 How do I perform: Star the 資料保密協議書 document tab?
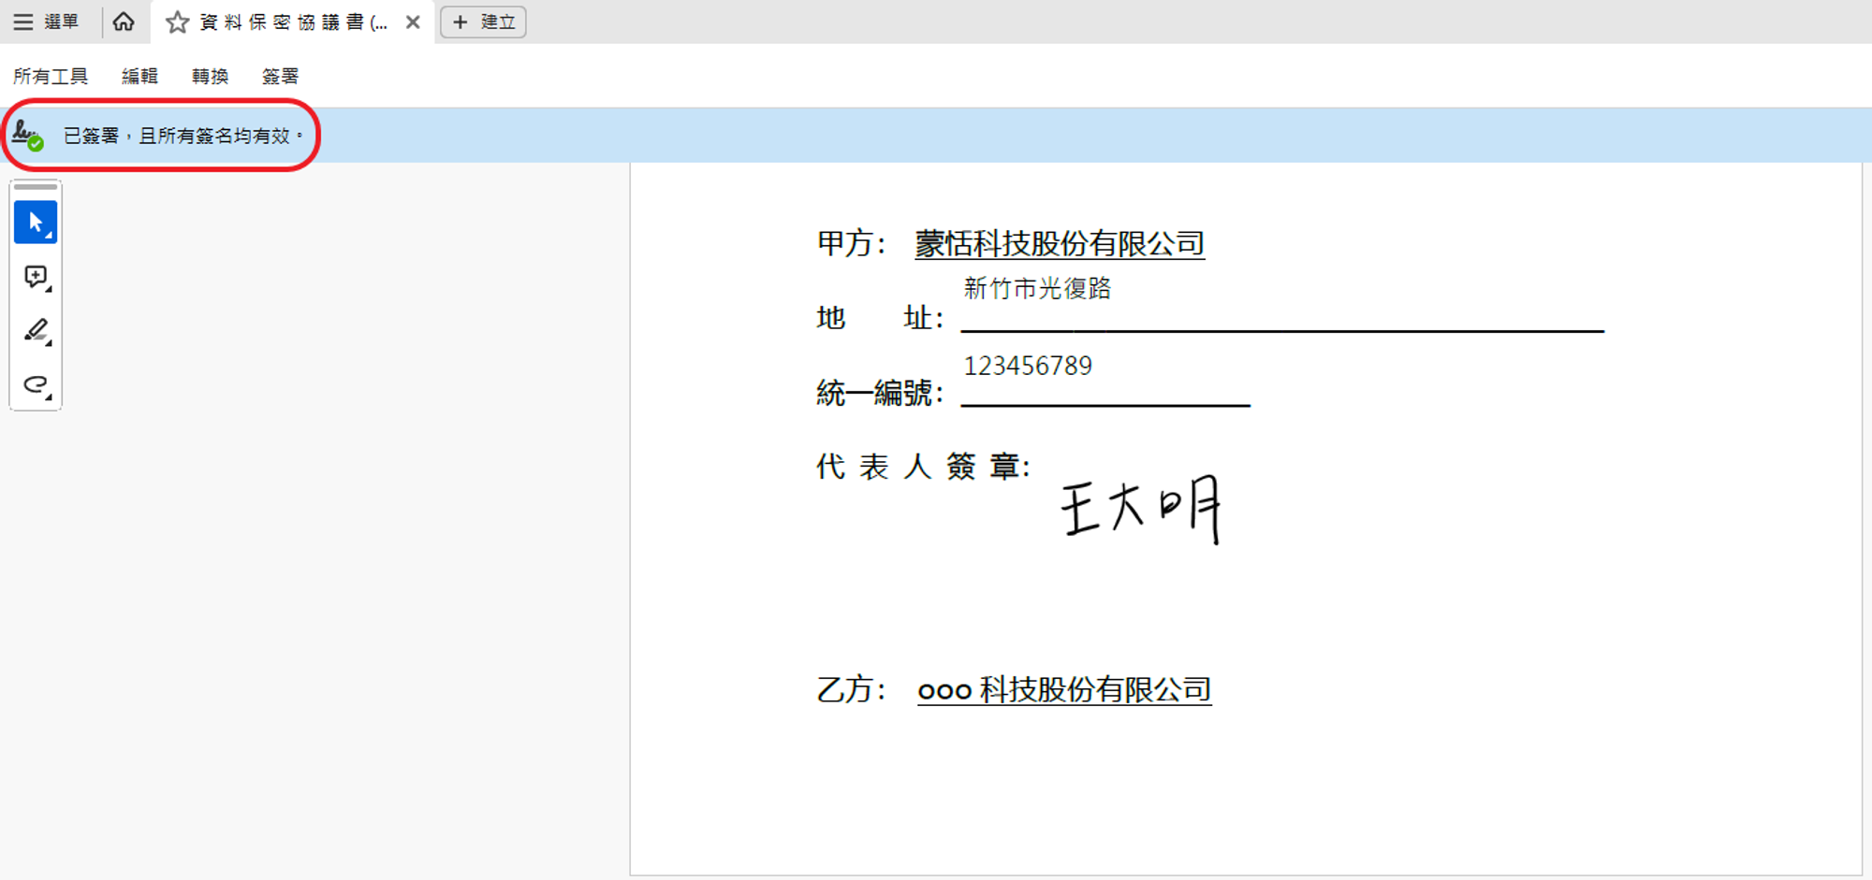[x=177, y=22]
